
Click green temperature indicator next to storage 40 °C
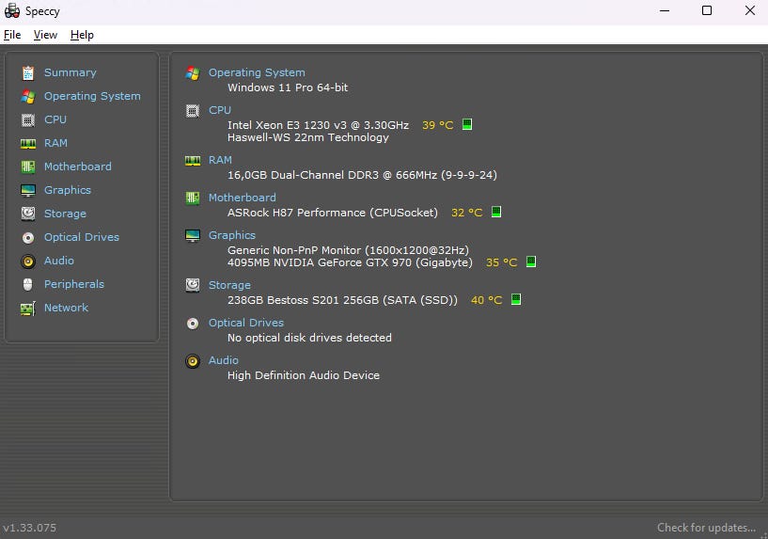pos(516,299)
